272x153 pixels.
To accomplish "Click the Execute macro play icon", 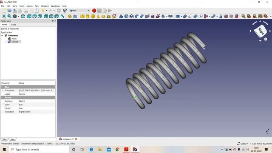I will point(110,11).
